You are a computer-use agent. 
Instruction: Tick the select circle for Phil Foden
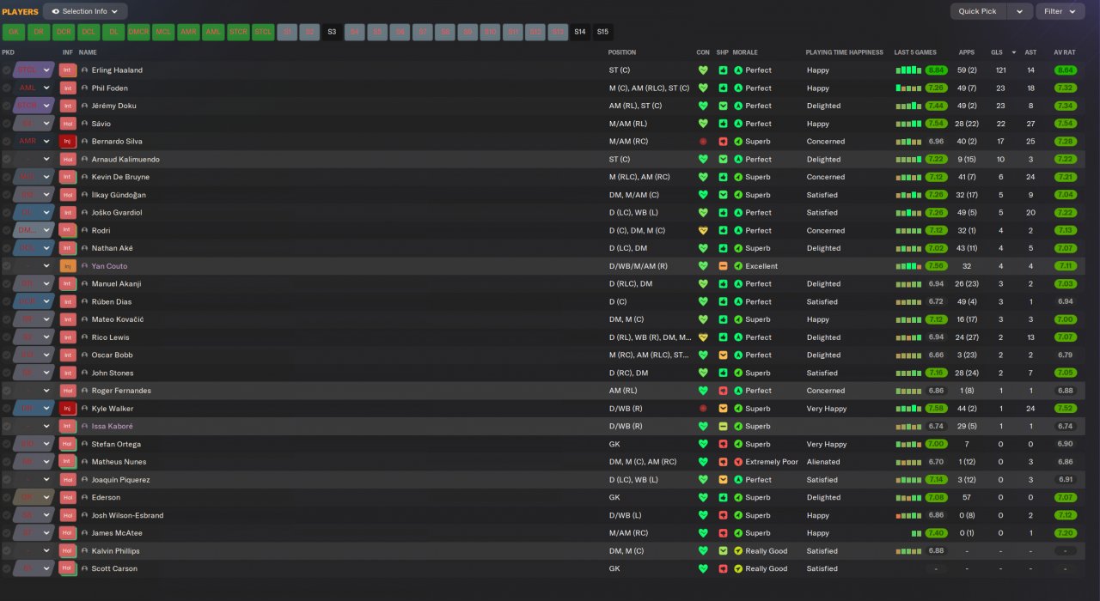(x=7, y=88)
